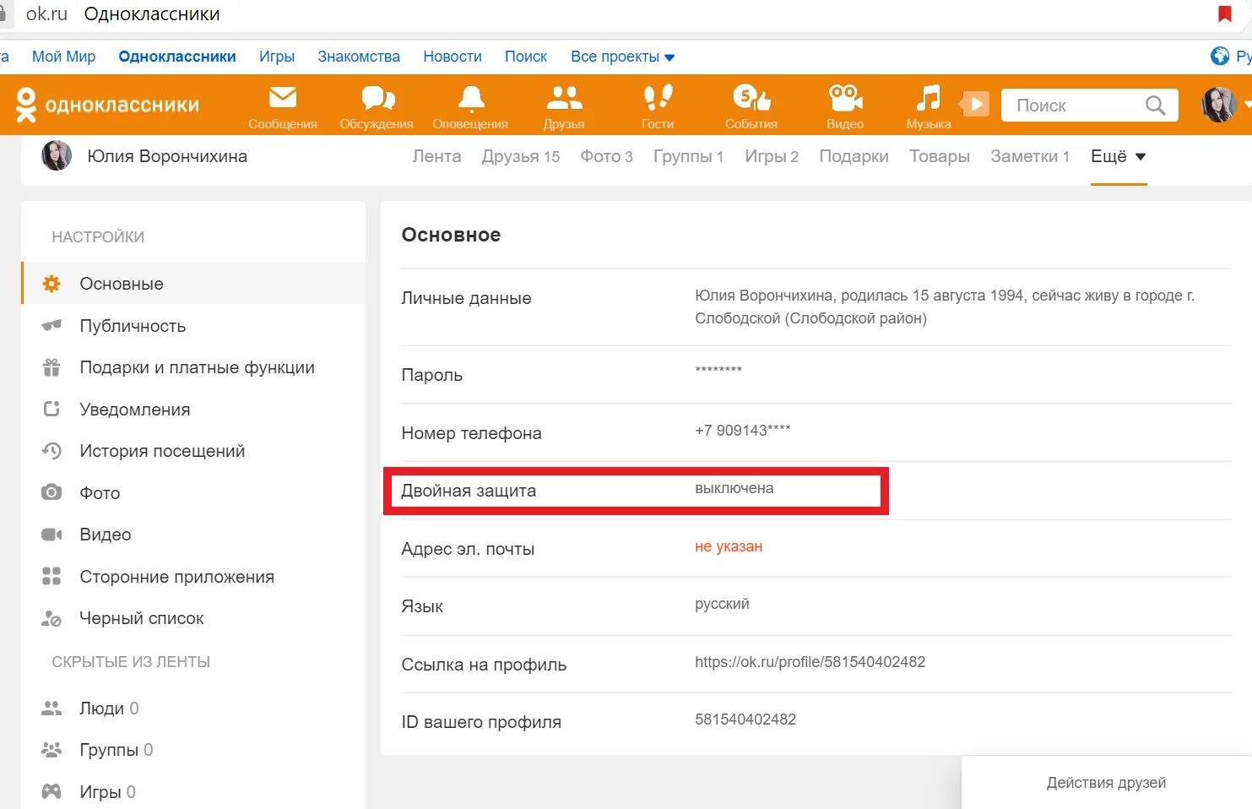Screen dimensions: 1252x809
Task: Open Друзья people icon in orange bar
Action: [564, 98]
